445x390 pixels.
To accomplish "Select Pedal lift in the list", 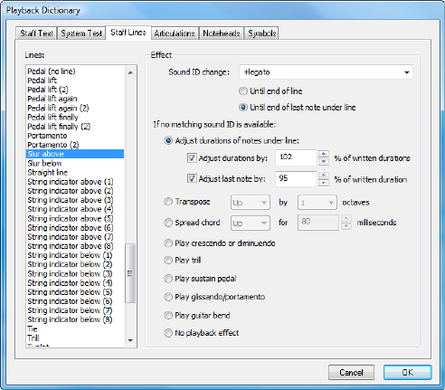I will click(x=75, y=81).
